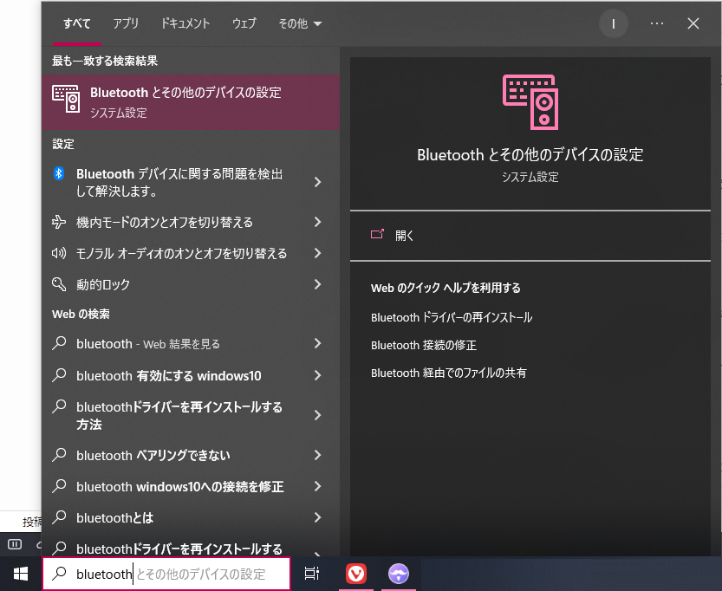Select 機内モードのオンとオフを切り替える result
The image size is (722, 591).
[x=165, y=223]
